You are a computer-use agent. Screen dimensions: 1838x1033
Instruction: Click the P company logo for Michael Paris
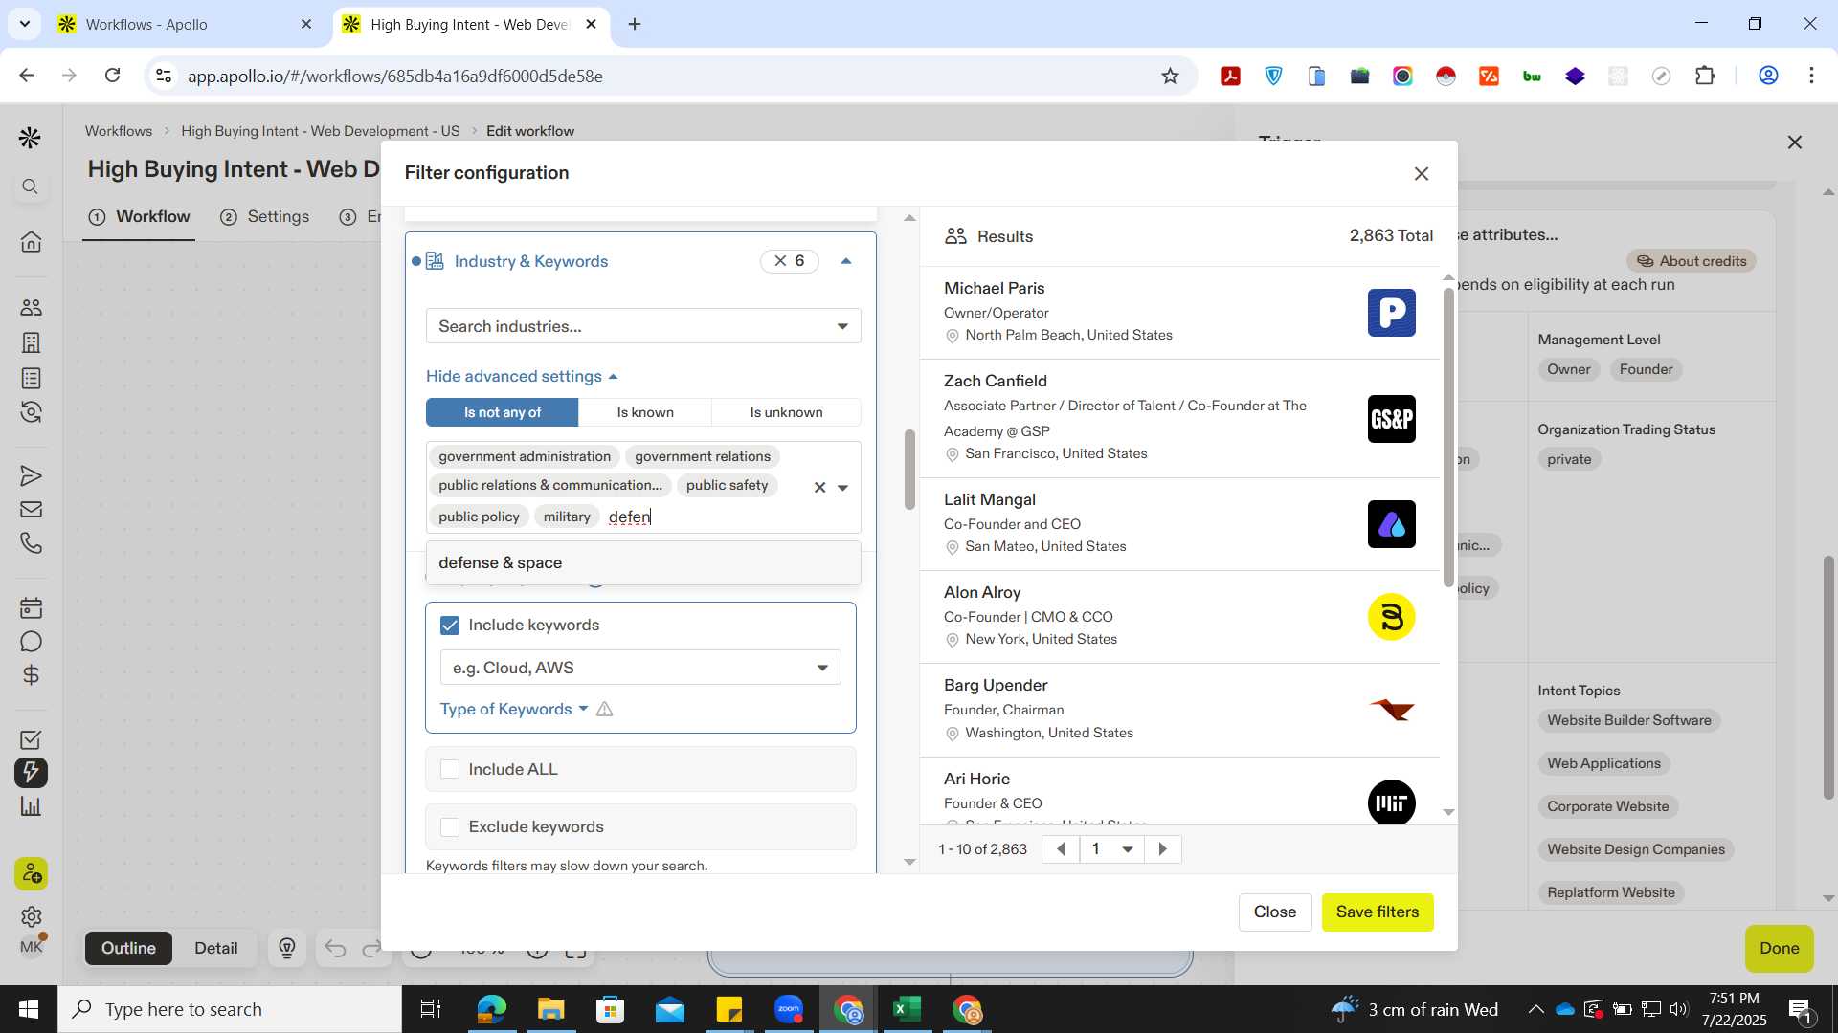[1391, 313]
